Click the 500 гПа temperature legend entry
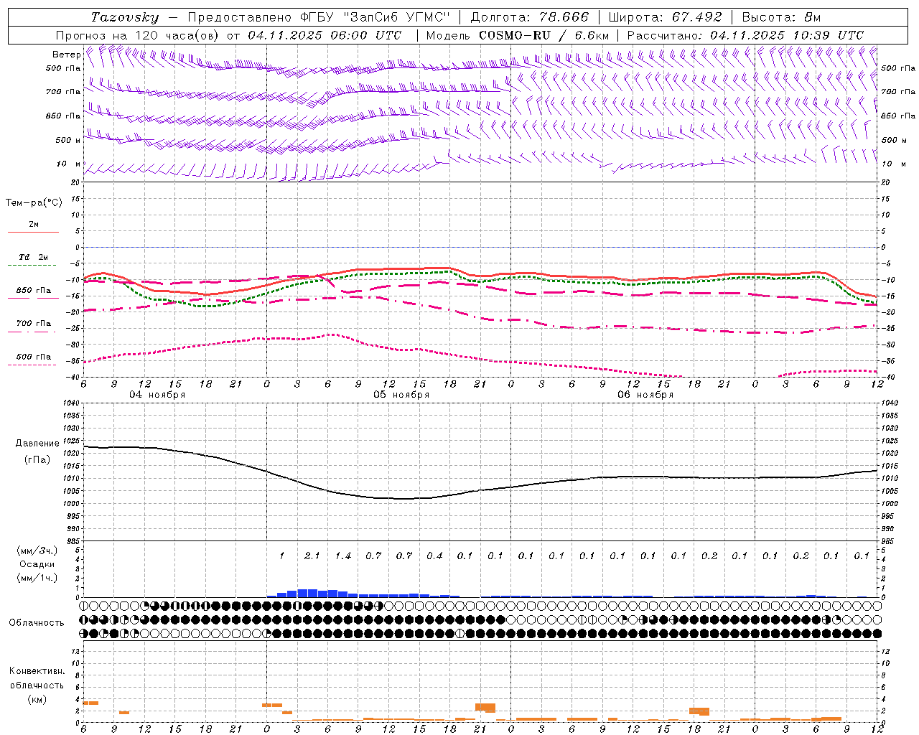 tap(34, 356)
